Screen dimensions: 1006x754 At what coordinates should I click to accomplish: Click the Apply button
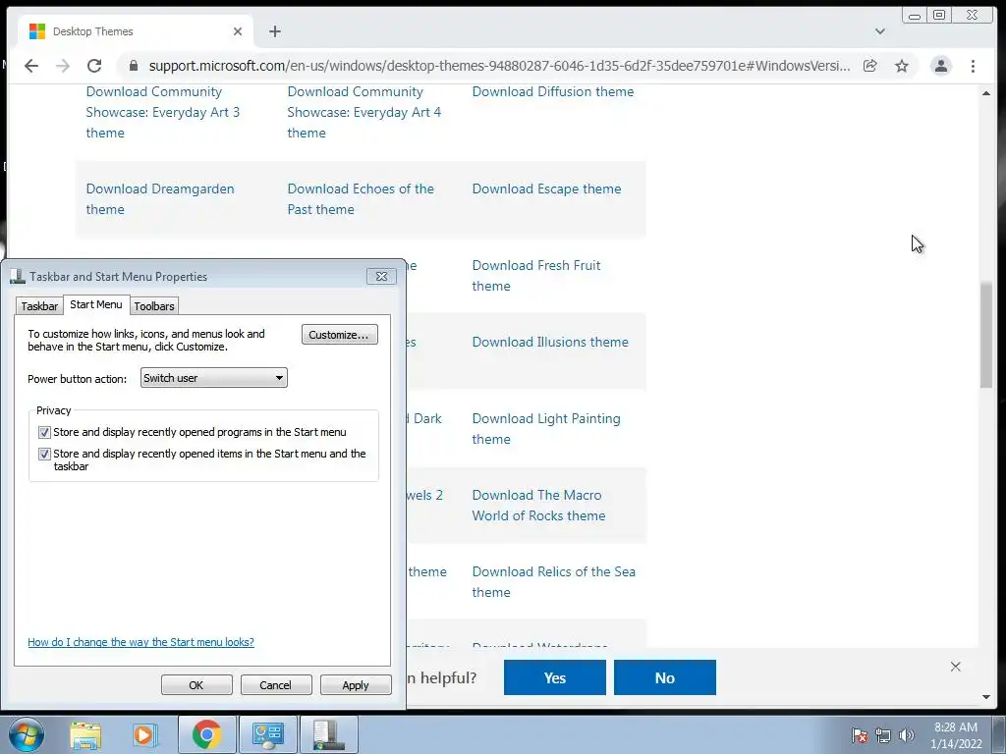pos(356,684)
